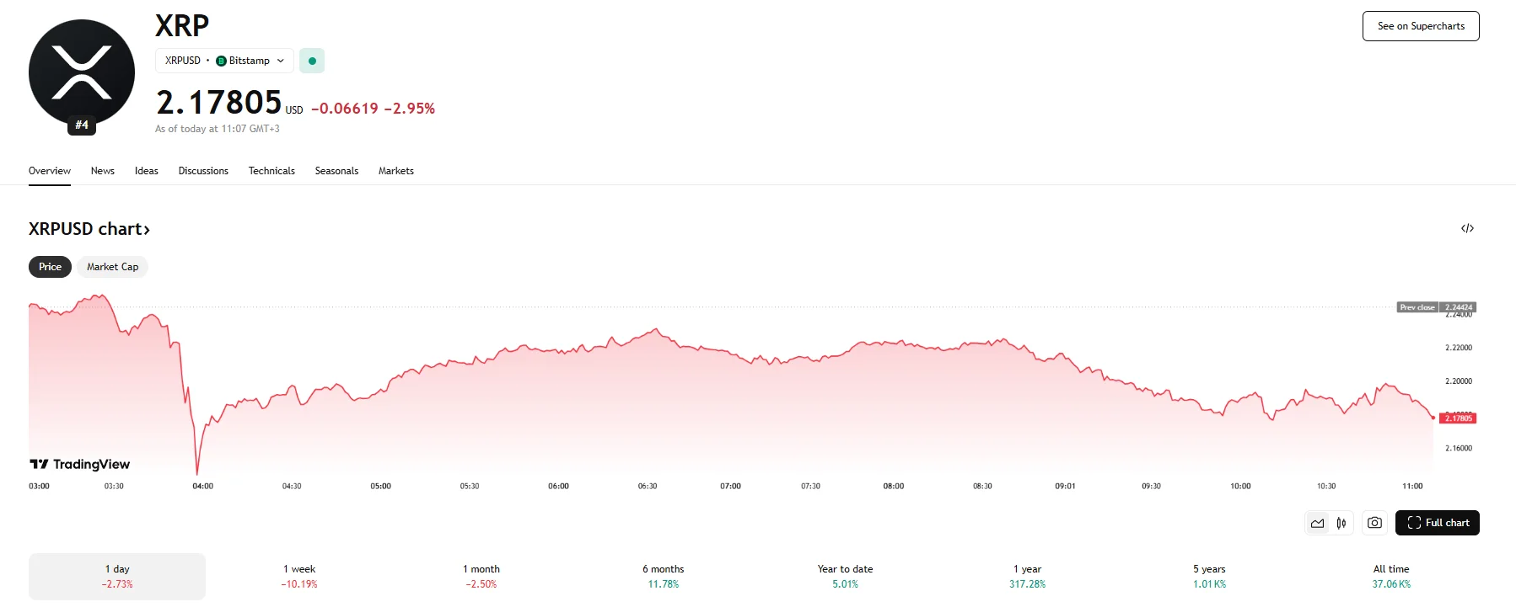The image size is (1516, 607).
Task: Click the #4 rank badge
Action: (x=82, y=125)
